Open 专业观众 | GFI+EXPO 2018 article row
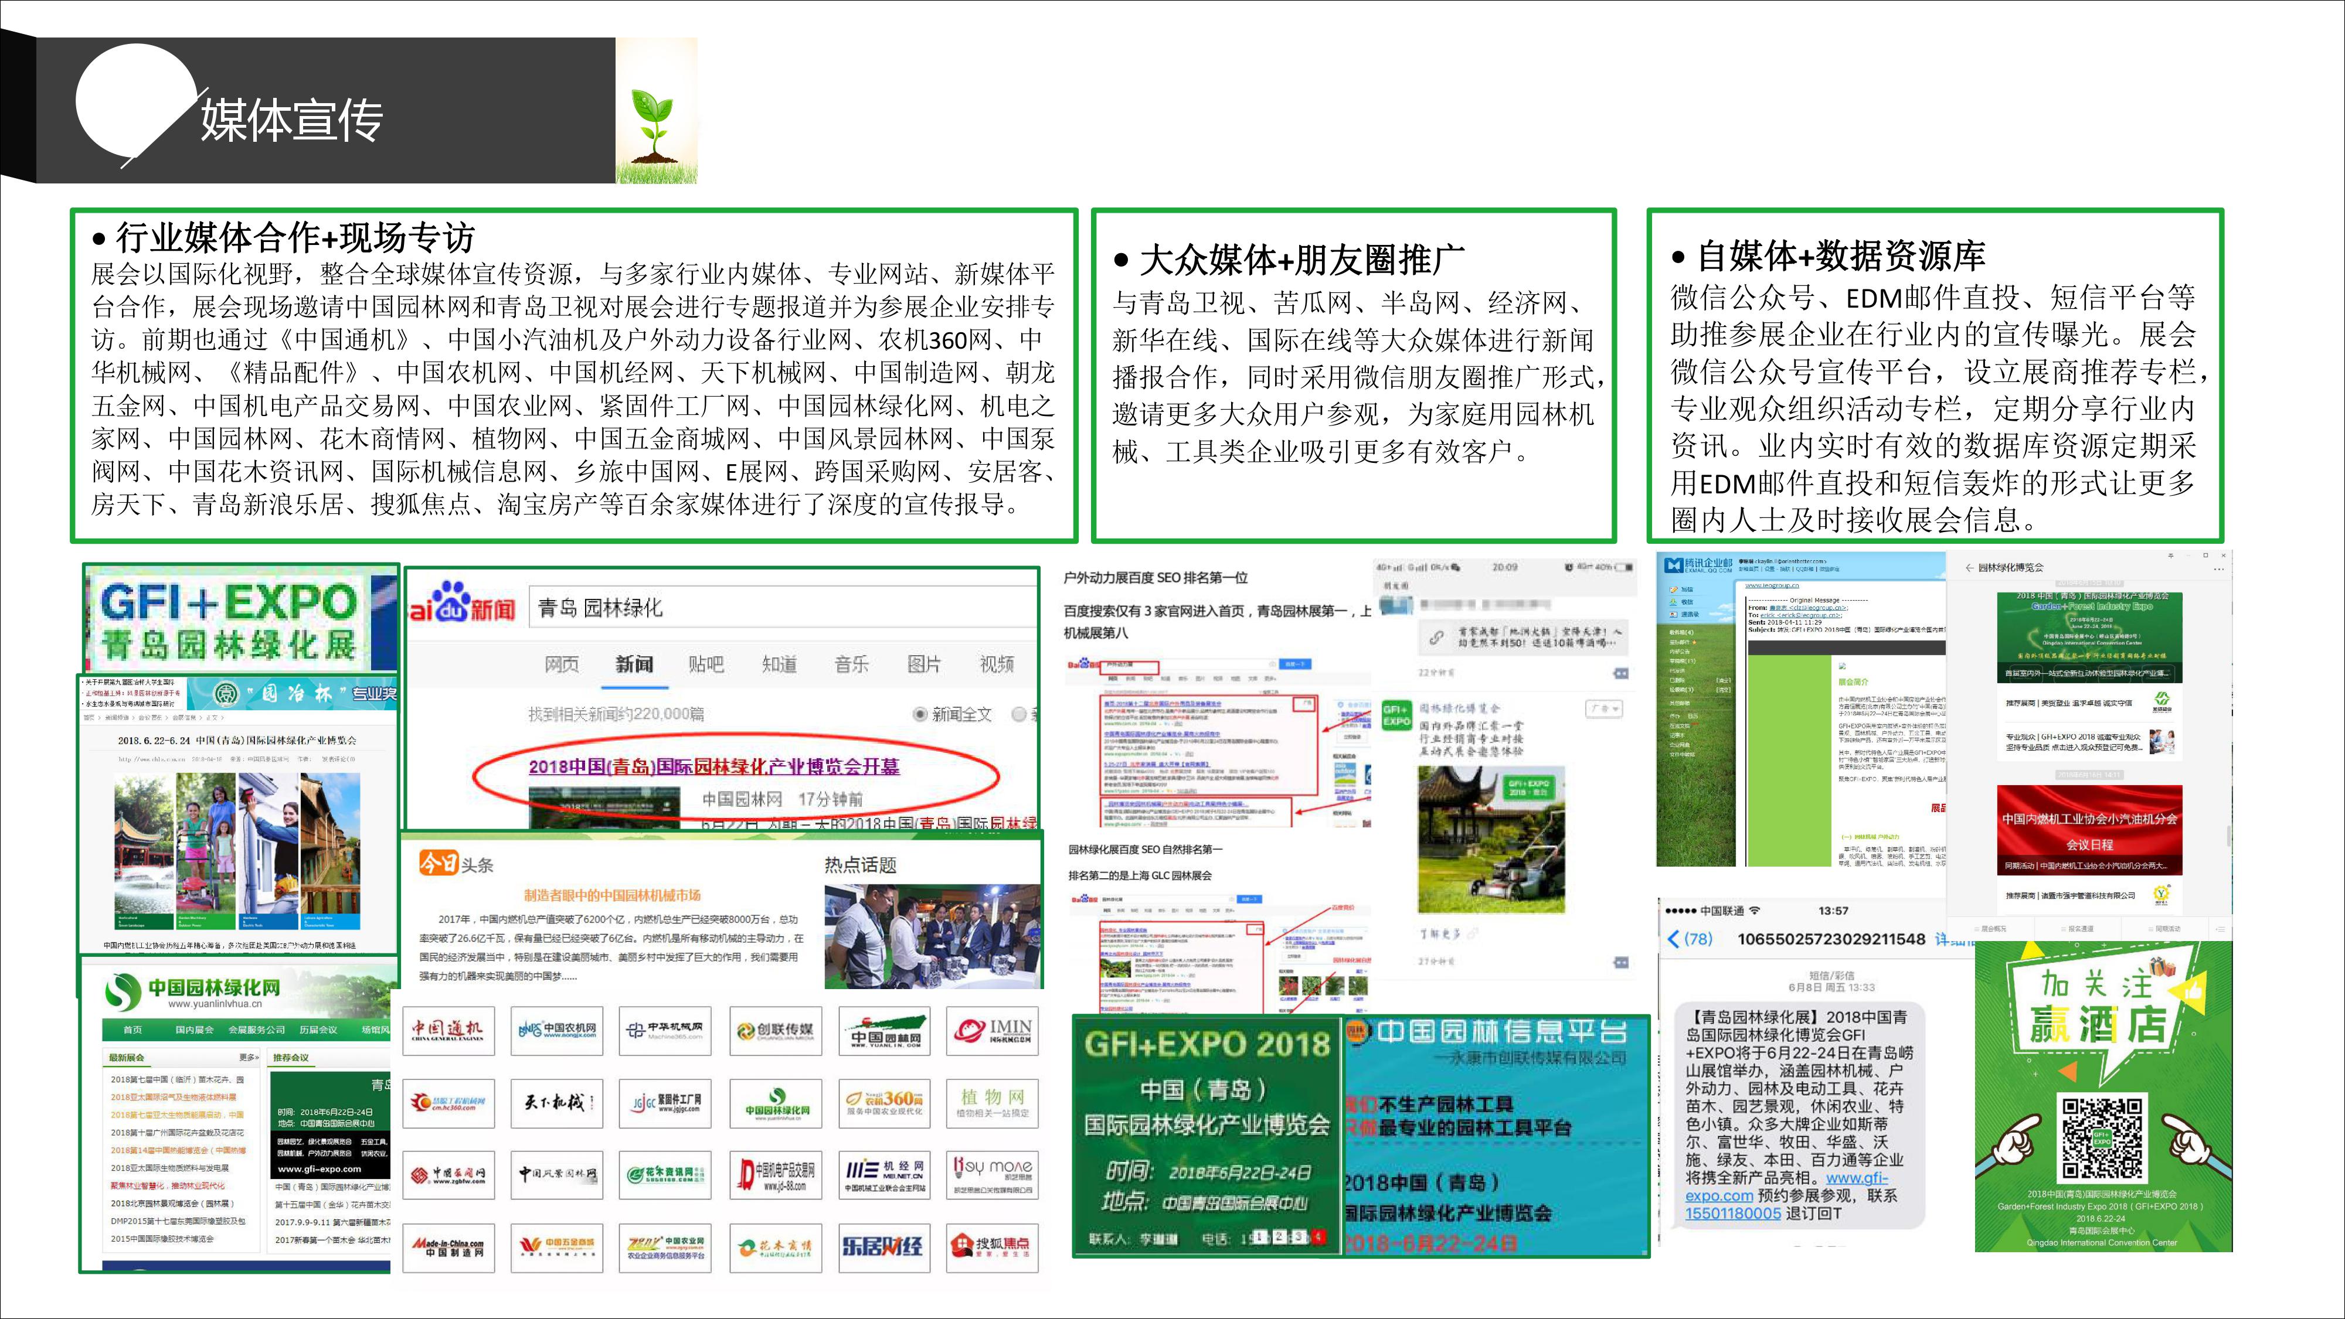 pos(2090,742)
